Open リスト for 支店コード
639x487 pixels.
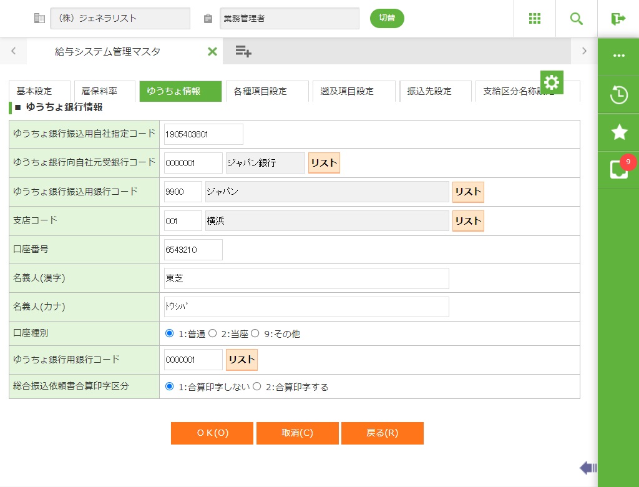point(468,221)
